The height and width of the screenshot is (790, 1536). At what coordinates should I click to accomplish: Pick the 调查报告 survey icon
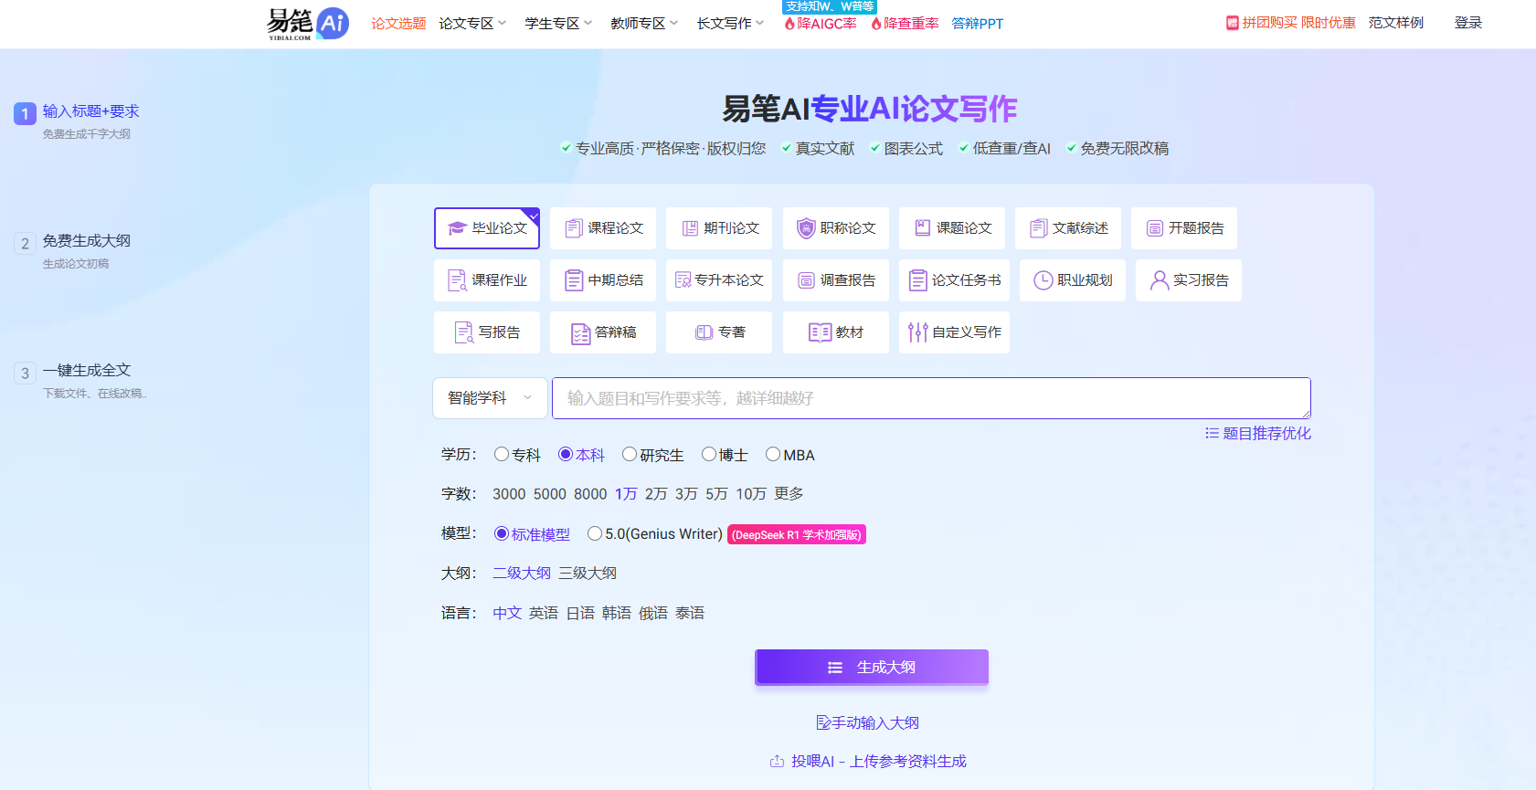[806, 280]
